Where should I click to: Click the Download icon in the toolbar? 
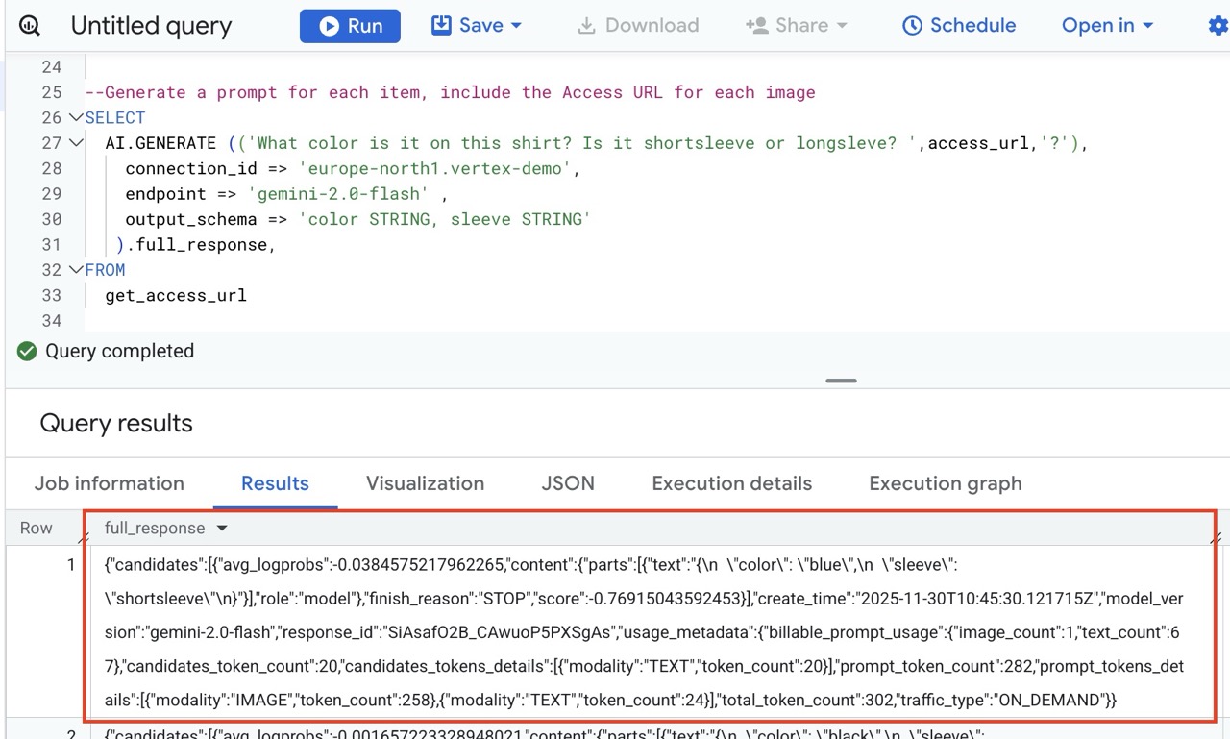(x=586, y=26)
